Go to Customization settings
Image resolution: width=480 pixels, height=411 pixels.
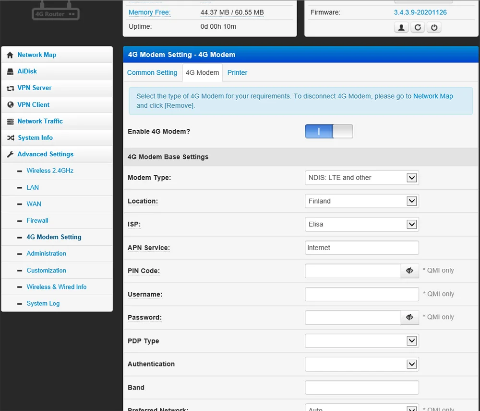(x=46, y=271)
